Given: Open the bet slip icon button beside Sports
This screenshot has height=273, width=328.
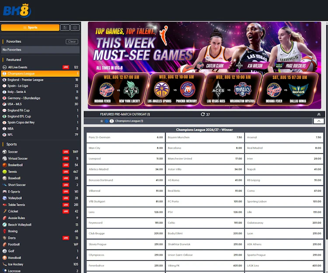Looking at the screenshot, I should tap(65, 28).
